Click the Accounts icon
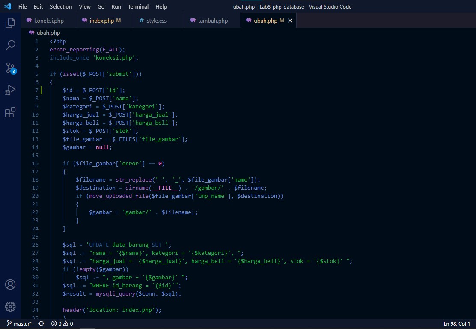 [x=10, y=284]
